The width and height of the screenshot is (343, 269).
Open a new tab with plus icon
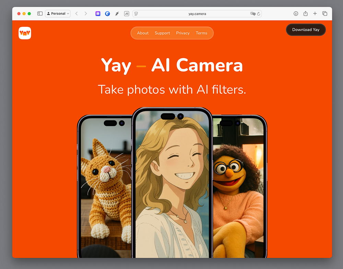[x=315, y=14]
